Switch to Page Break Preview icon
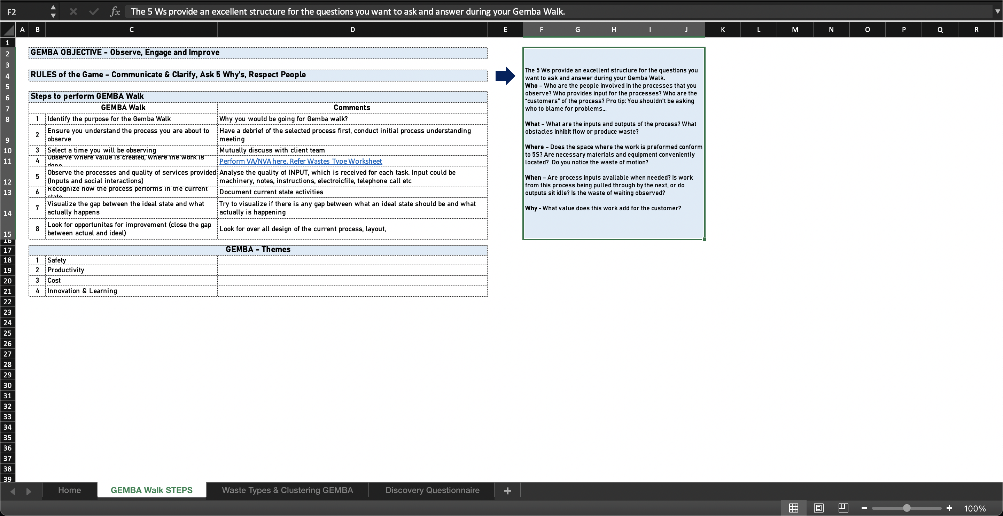The height and width of the screenshot is (516, 1003). [843, 508]
